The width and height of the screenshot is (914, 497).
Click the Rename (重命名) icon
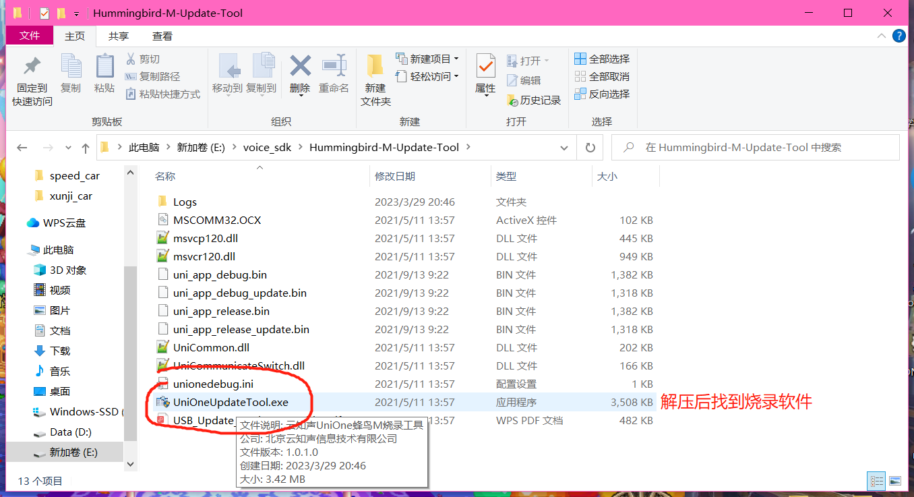(x=334, y=66)
